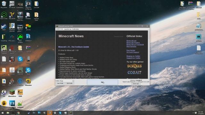
Task: Select the Vegas Pro desktop shortcut
Action: [x=28, y=5]
